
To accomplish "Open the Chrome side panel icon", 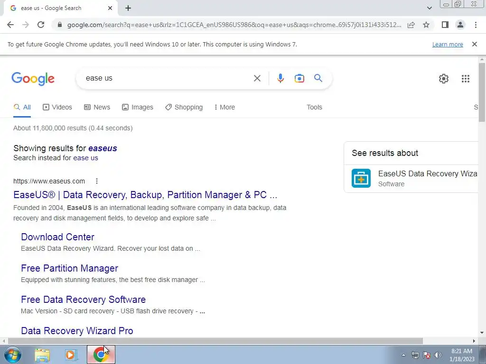I will [x=445, y=25].
